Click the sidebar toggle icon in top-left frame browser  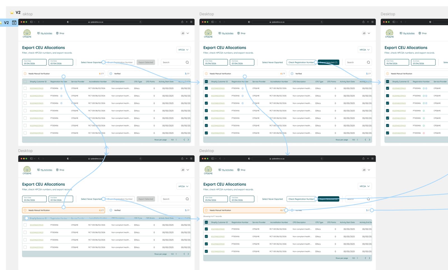(31, 22)
